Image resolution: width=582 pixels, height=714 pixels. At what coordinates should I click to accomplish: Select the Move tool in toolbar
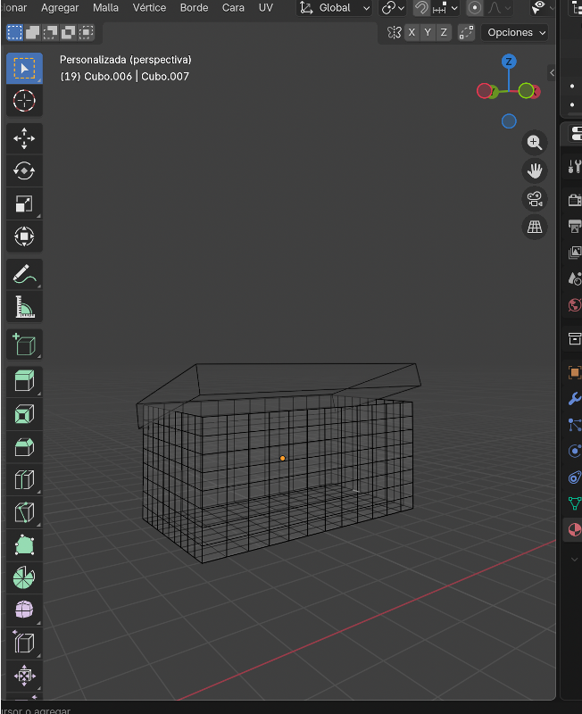(x=24, y=137)
